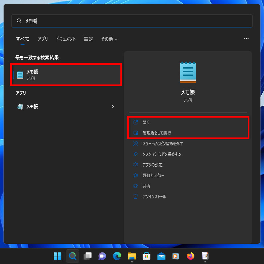The image size is (264, 264).
Task: Click the search box containing メモ帳
Action: click(x=132, y=21)
